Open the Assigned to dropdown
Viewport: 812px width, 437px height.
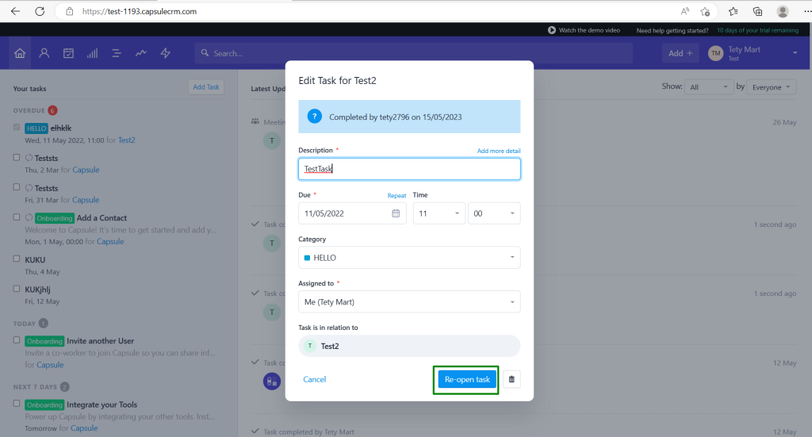(409, 302)
